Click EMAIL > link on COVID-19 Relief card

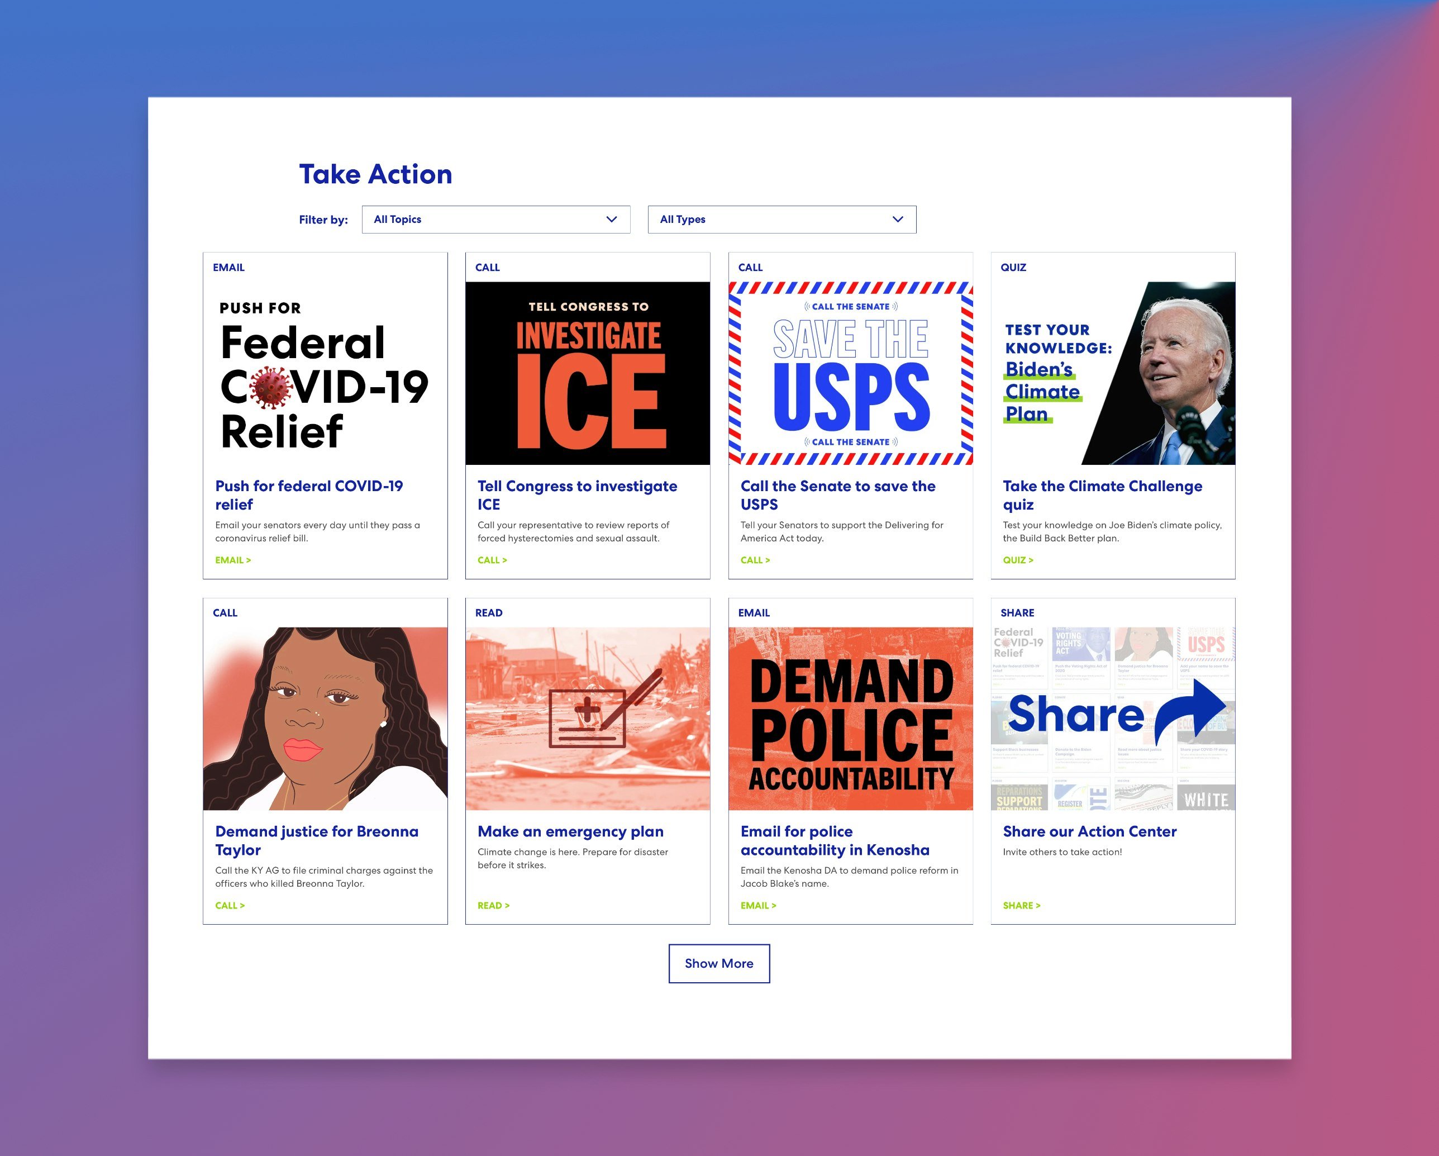tap(232, 560)
